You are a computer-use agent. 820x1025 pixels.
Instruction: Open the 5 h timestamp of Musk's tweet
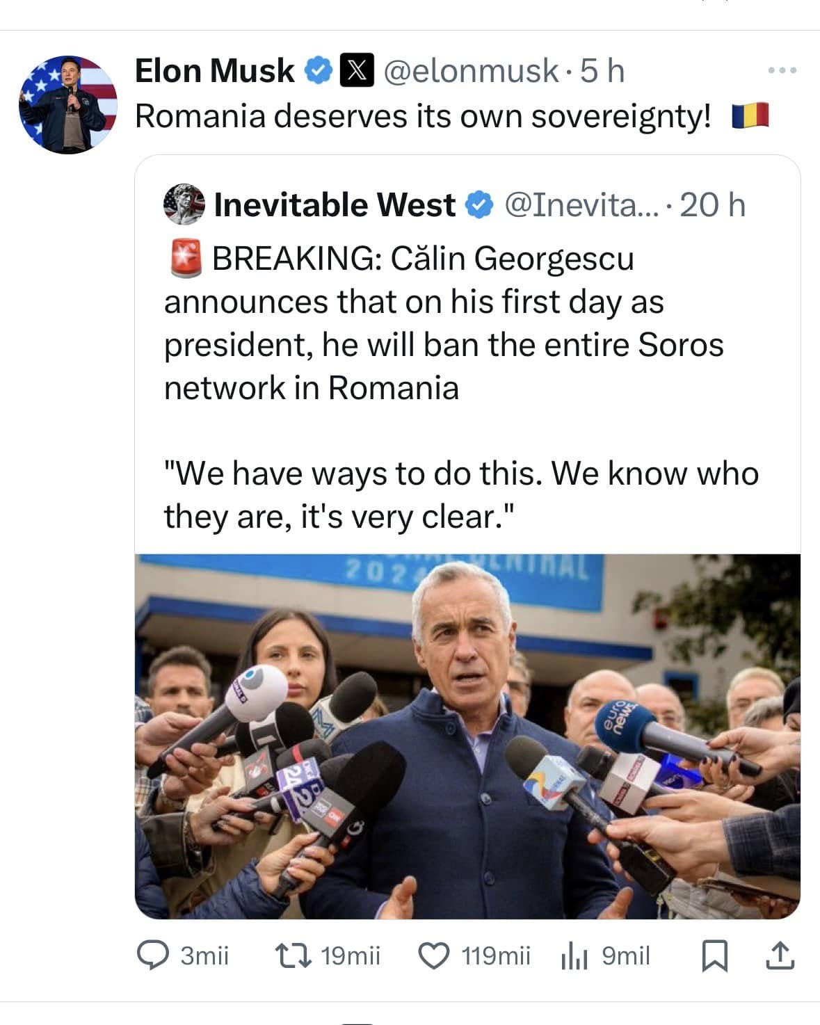pos(602,70)
